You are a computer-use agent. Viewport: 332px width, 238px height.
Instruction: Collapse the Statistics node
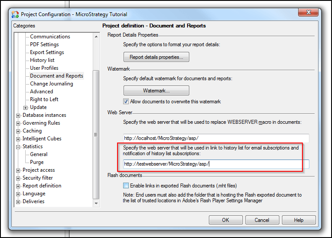(x=18, y=147)
